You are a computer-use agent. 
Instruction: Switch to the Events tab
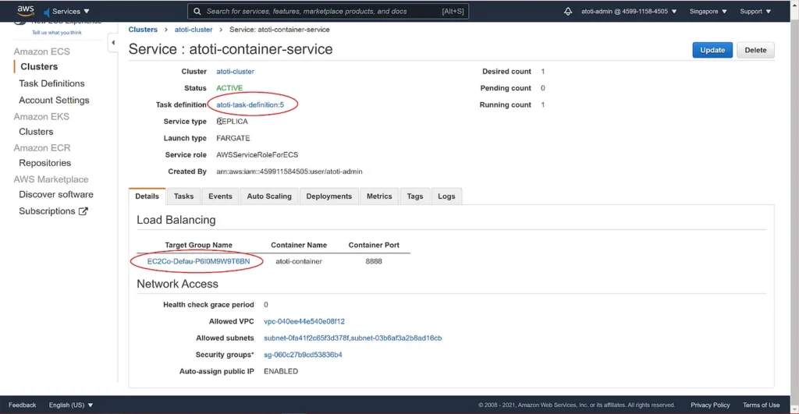point(220,196)
